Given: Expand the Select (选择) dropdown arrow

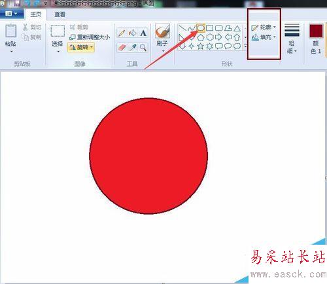Looking at the screenshot, I should coord(58,52).
